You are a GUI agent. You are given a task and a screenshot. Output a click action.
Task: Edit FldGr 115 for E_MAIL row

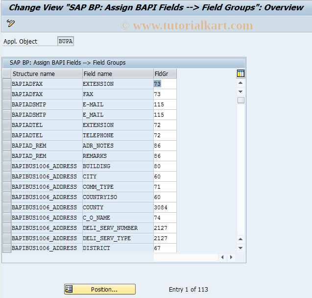coord(165,115)
